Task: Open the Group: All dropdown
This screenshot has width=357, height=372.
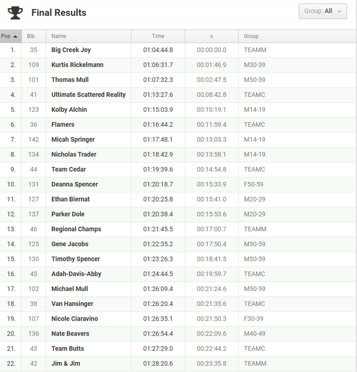Action: click(x=323, y=11)
